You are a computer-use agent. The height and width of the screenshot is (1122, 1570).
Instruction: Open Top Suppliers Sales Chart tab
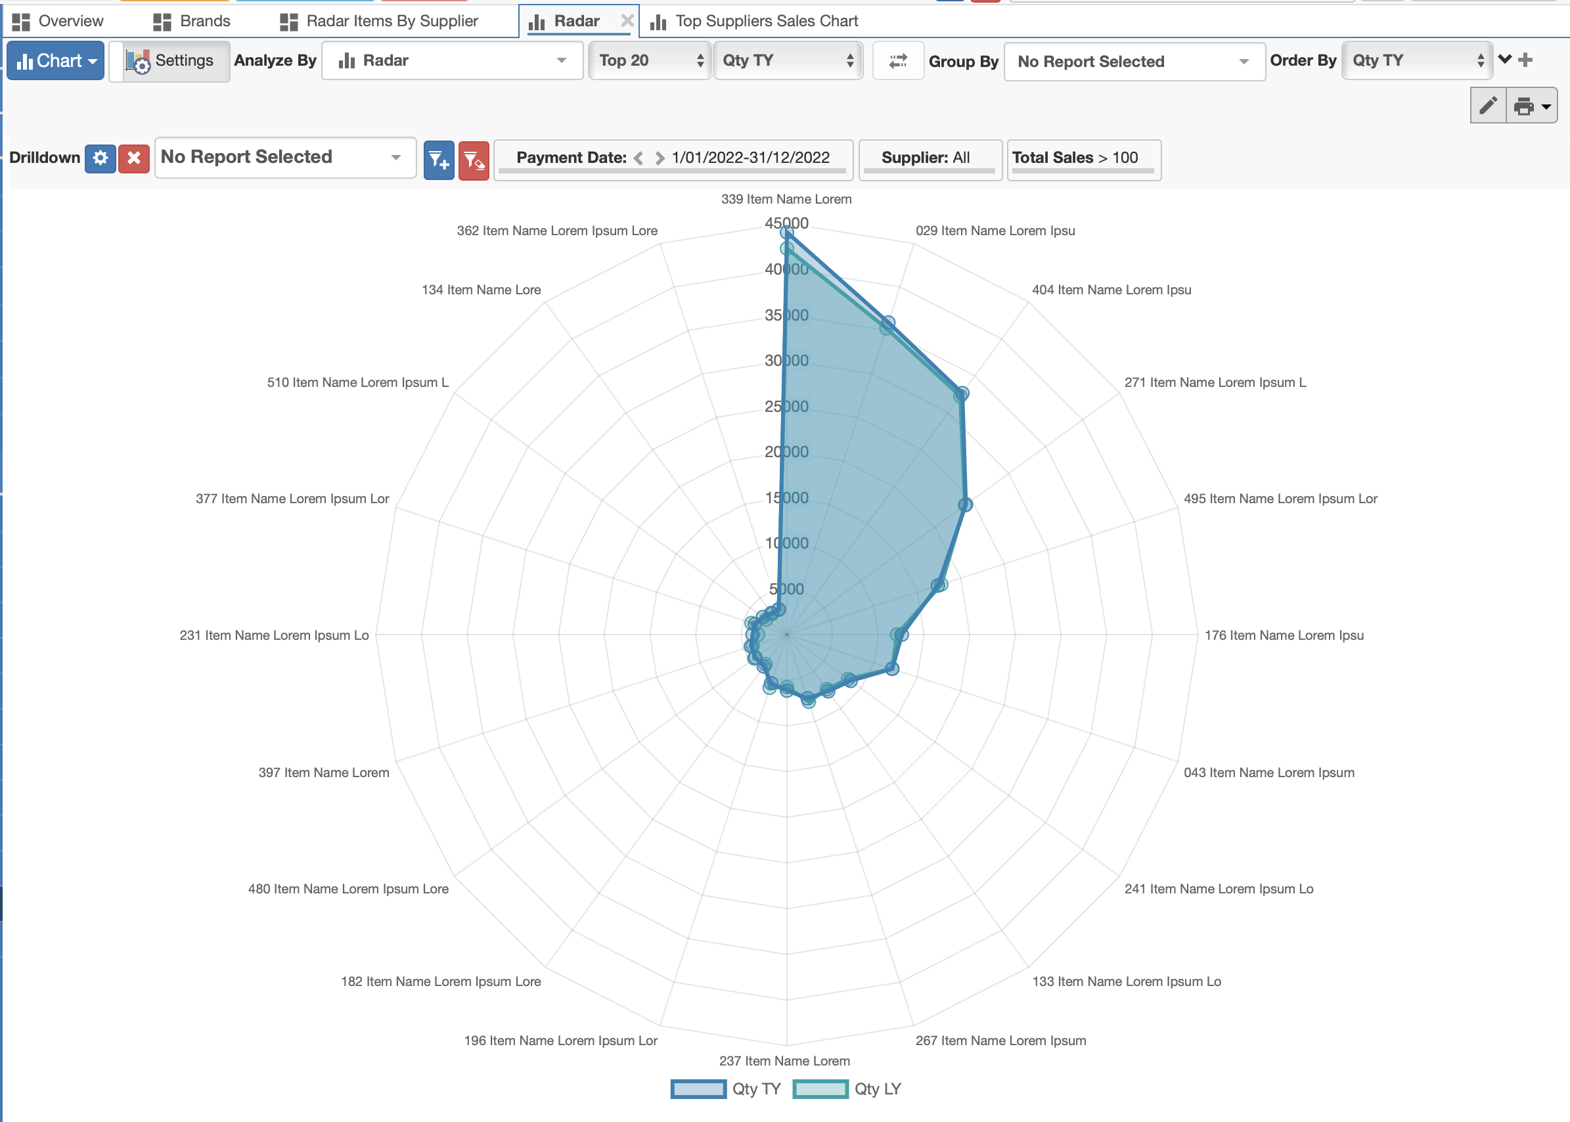pos(754,22)
